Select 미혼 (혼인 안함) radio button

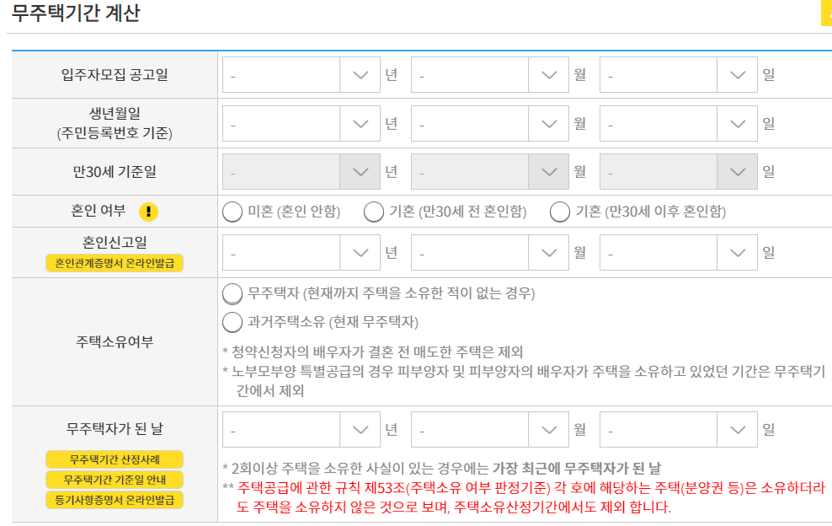click(x=232, y=212)
